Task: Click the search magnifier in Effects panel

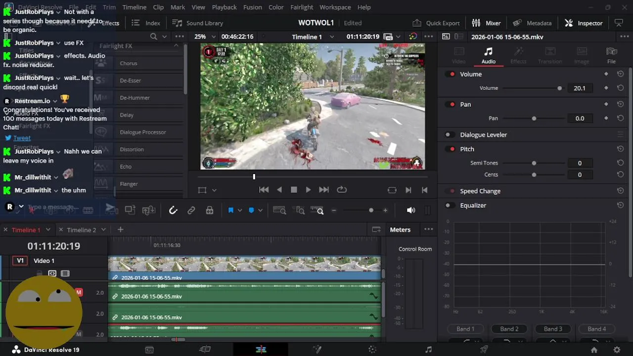Action: coord(154,37)
